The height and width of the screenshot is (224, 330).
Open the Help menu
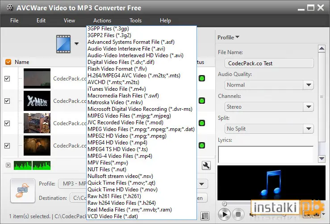[165, 21]
